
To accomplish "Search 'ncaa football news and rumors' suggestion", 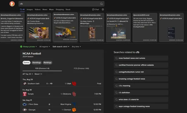I will click(141, 58).
